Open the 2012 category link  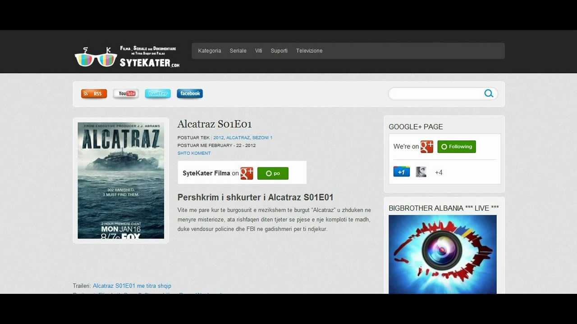(218, 138)
